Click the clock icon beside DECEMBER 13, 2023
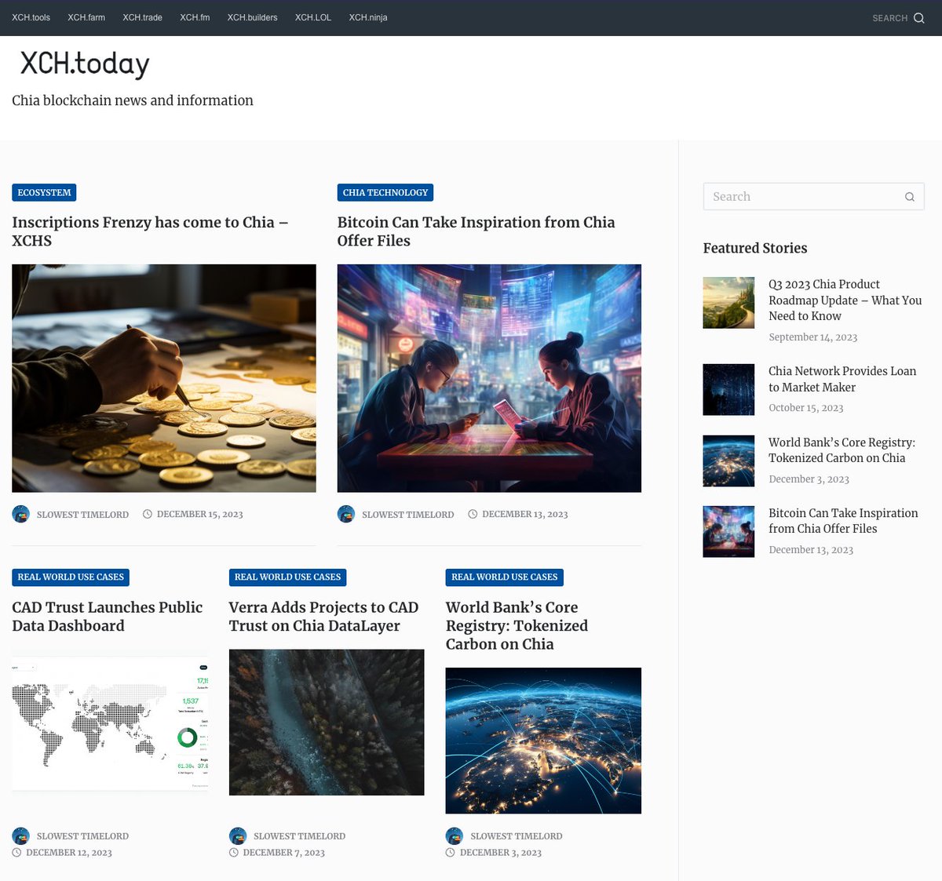Viewport: 942px width, 881px height. point(473,514)
